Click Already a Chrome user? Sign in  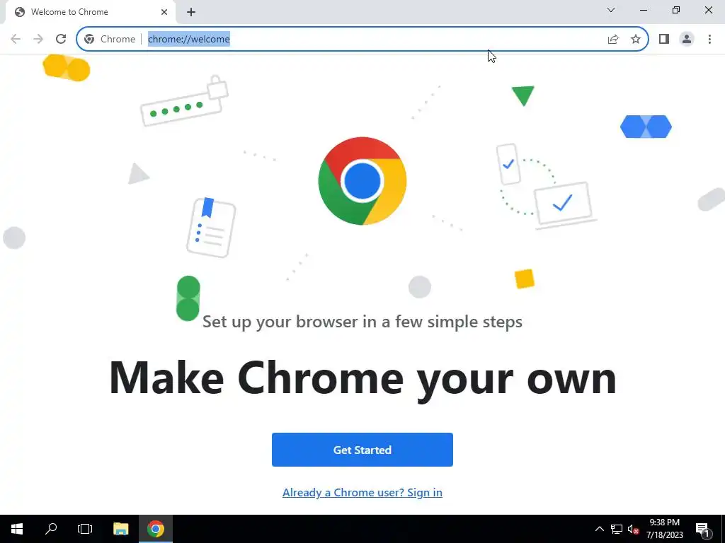coord(362,493)
